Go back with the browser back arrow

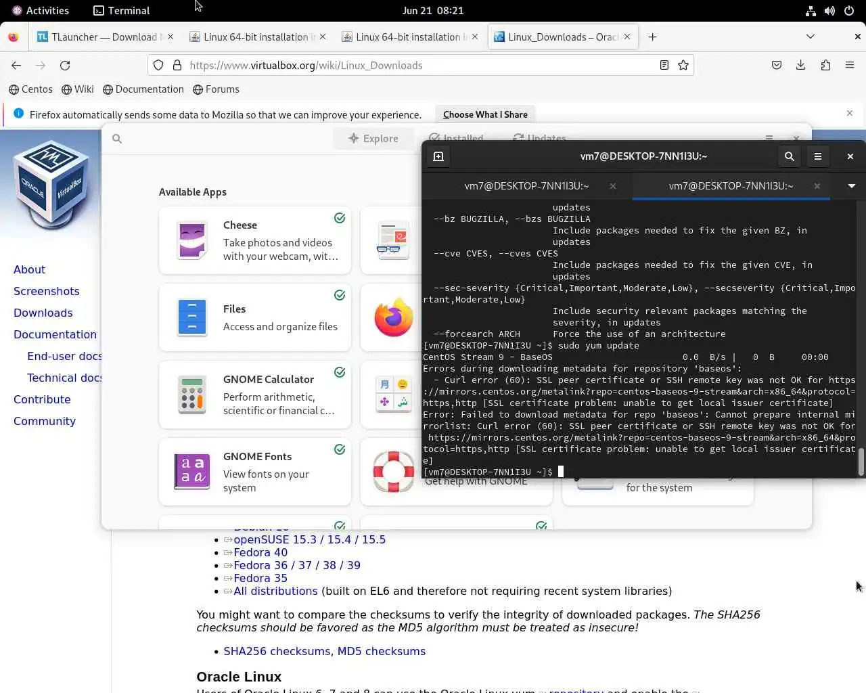coord(16,66)
